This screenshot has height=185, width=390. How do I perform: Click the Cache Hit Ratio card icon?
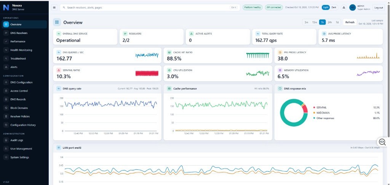(169, 53)
